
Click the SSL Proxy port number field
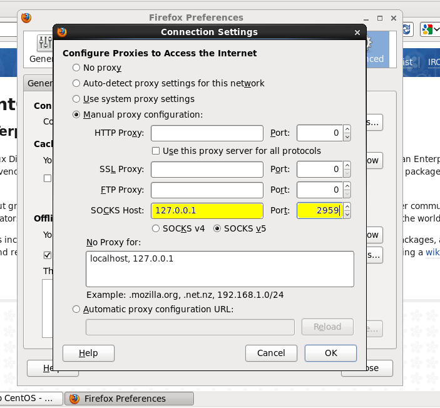320,169
